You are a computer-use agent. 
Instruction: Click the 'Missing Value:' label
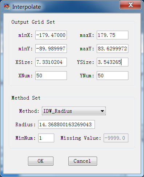[81, 138]
